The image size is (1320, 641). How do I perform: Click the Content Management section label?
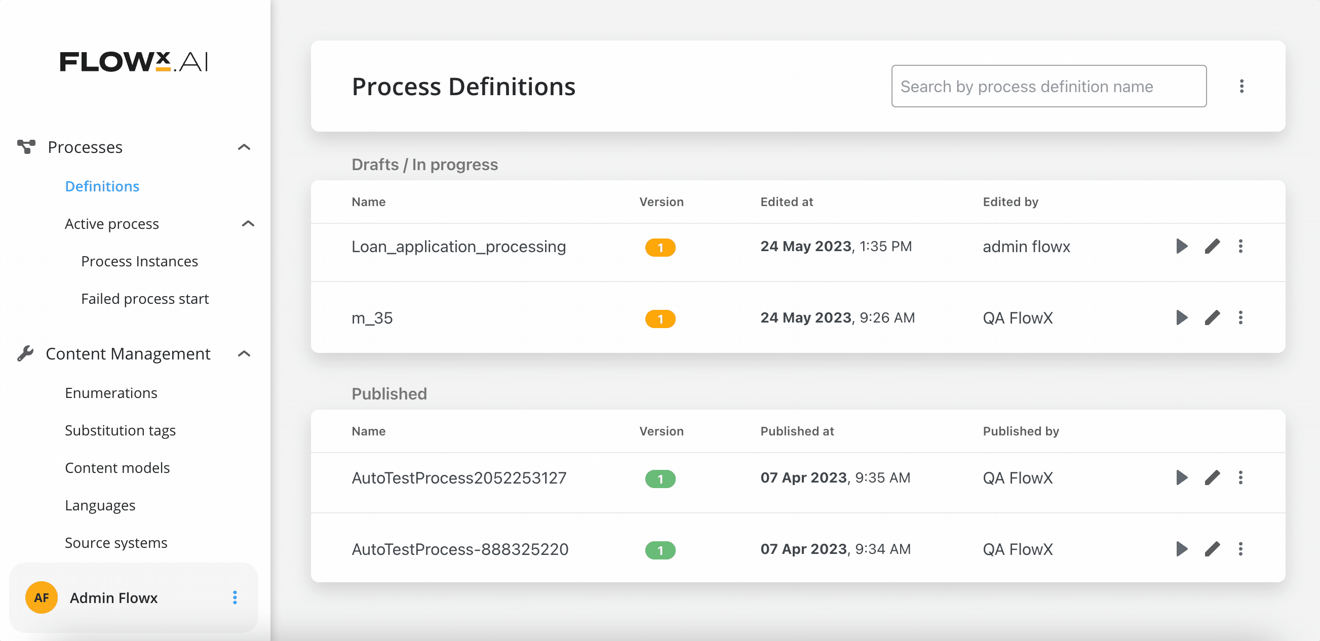pyautogui.click(x=128, y=353)
